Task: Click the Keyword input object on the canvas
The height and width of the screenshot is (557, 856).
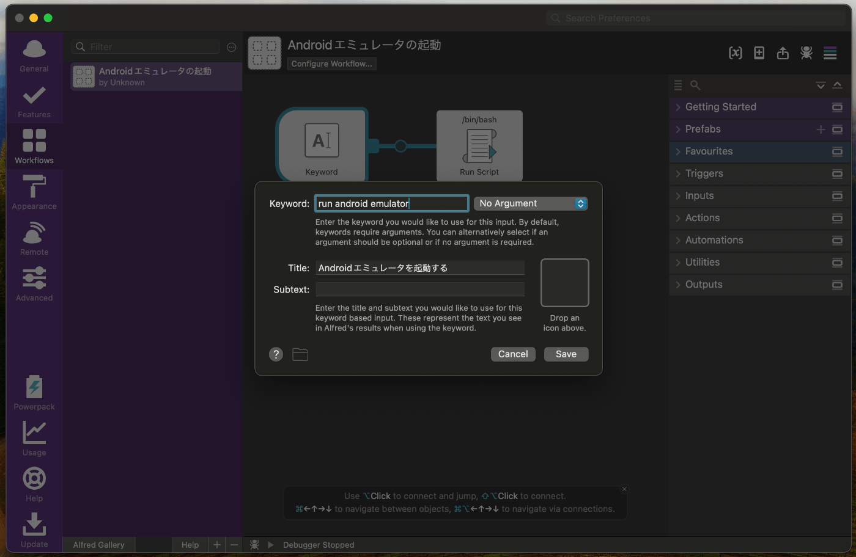Action: coord(322,145)
